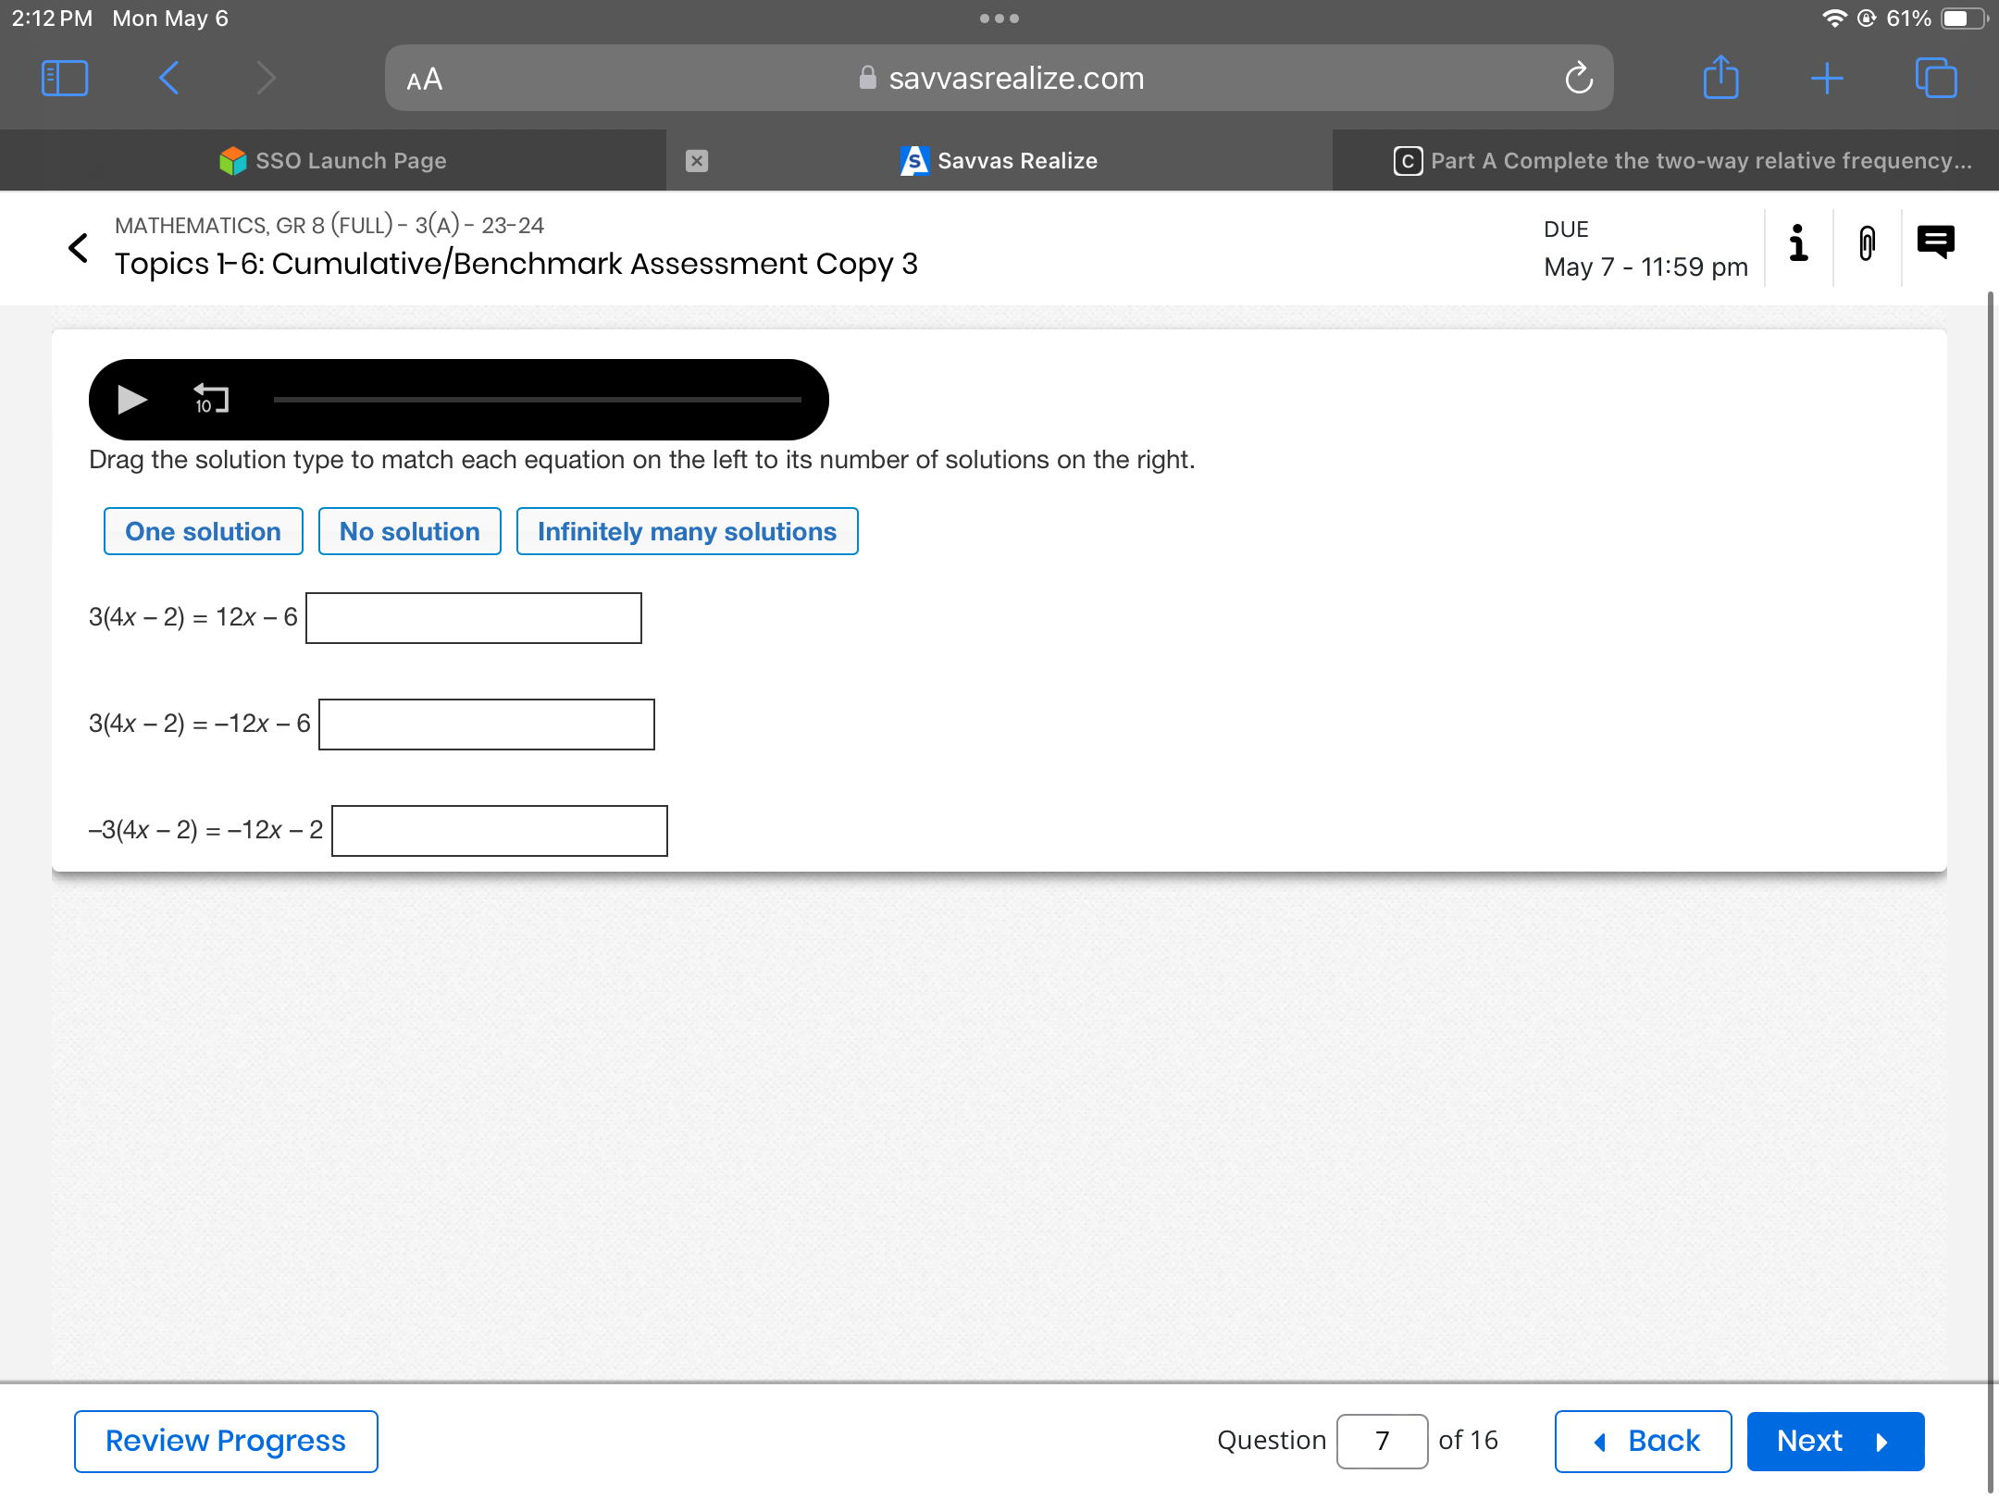Go forward in Safari history
Screen dimensions: 1999x1499
[x=266, y=78]
